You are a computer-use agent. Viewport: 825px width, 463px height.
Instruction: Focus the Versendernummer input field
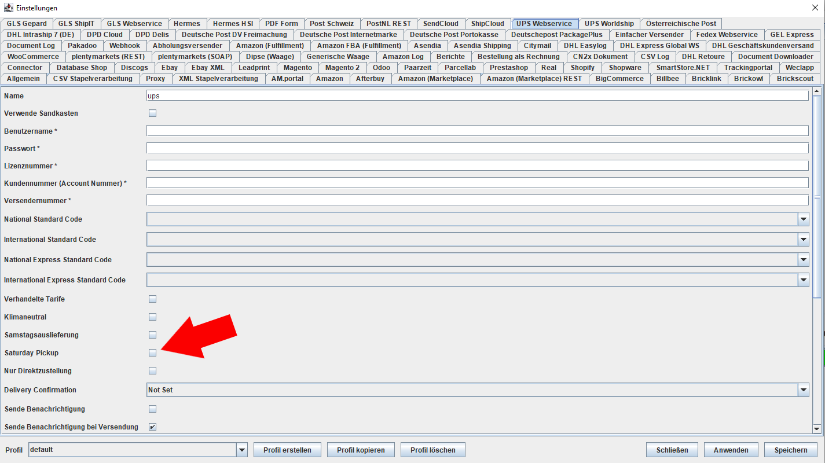click(478, 200)
